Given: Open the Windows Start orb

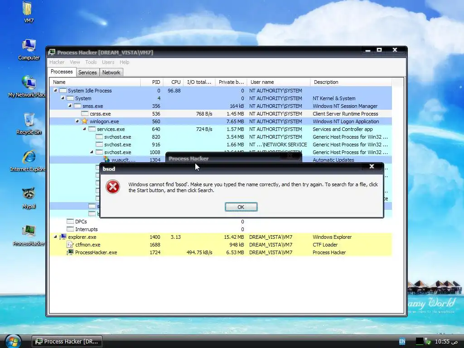Looking at the screenshot, I should (13, 342).
